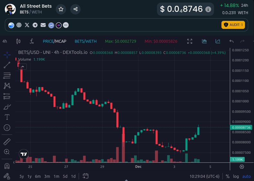254x181 pixels.
Task: Activate the zoom in tool
Action: pos(7,152)
